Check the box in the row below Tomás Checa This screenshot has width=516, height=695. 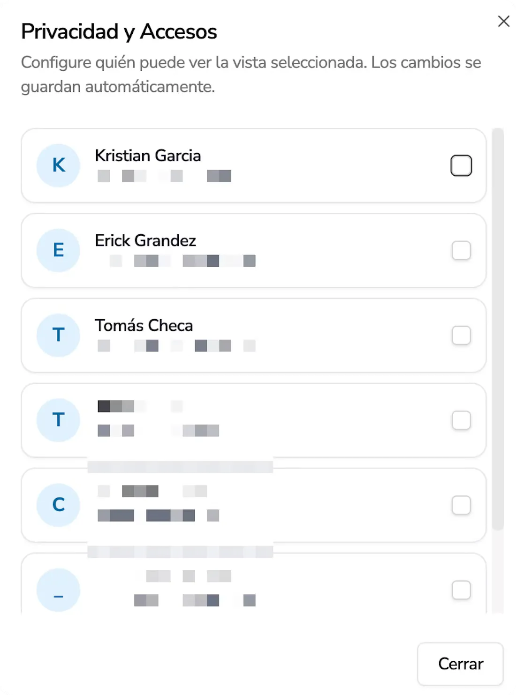pyautogui.click(x=461, y=420)
